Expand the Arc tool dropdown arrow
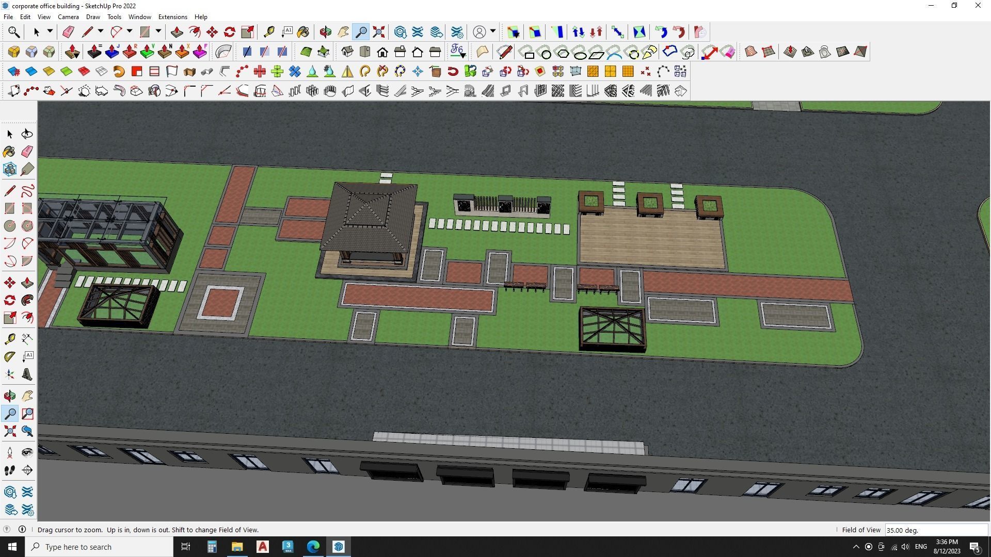Screen dimensions: 991x557 point(130,31)
